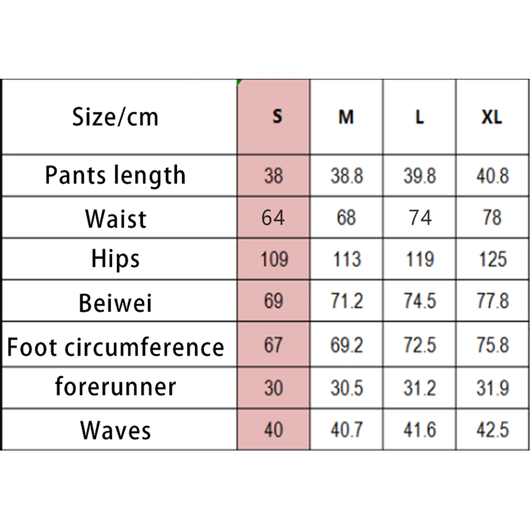The height and width of the screenshot is (530, 530).
Task: Click the L waist value 74
Action: 420,218
